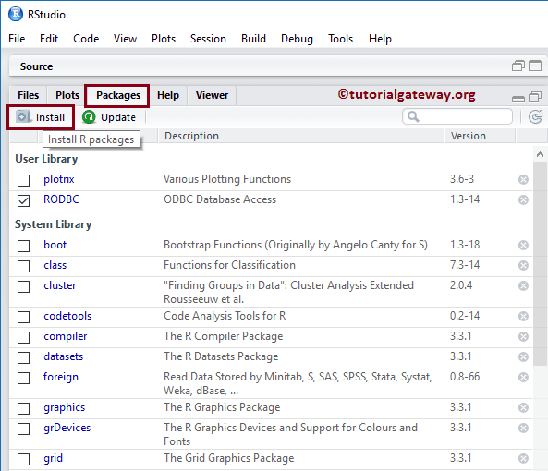548x471 pixels.
Task: Restore the Packages pane with the restore icon
Action: click(x=535, y=96)
